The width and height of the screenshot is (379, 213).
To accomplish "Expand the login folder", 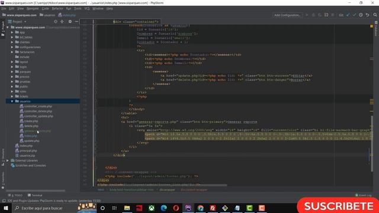I will 12,67.
